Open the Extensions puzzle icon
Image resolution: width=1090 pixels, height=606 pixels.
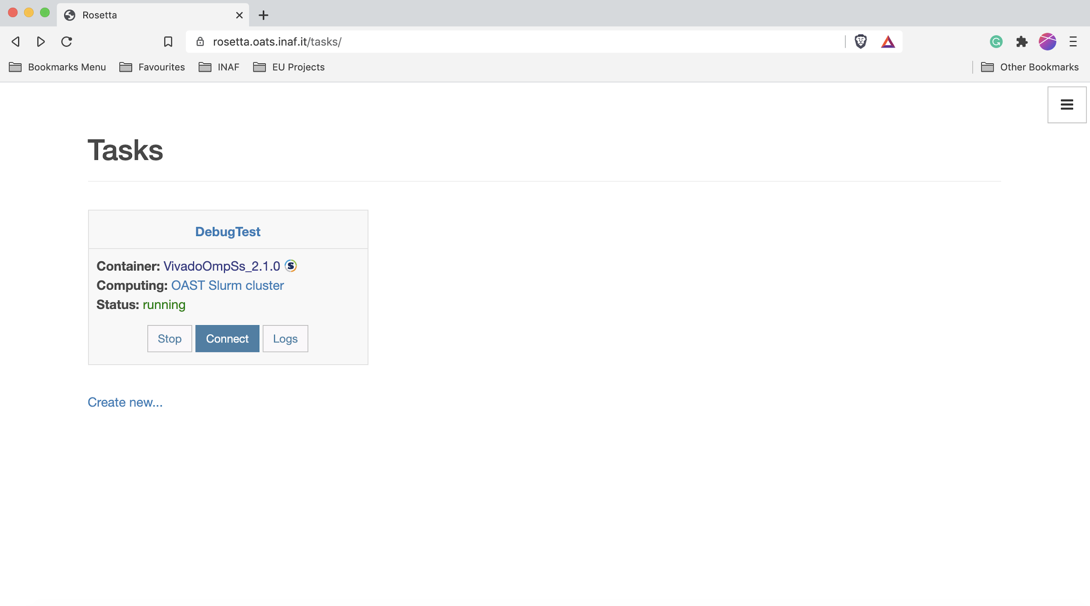point(1022,42)
